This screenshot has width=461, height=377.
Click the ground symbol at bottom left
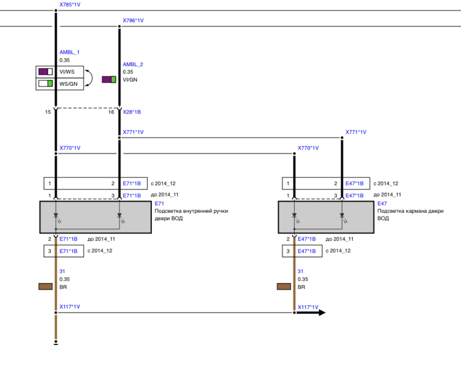click(x=56, y=342)
